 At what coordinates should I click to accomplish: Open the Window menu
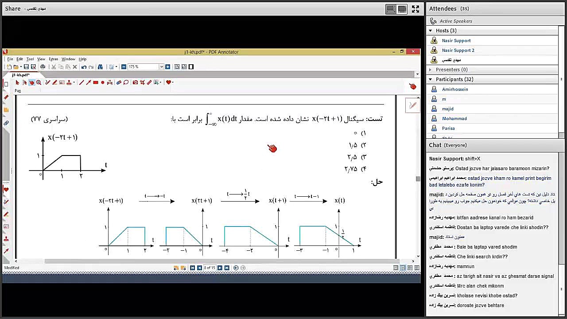coord(68,59)
